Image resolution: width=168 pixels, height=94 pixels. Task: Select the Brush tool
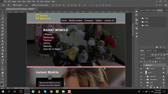pyautogui.click(x=2, y=38)
